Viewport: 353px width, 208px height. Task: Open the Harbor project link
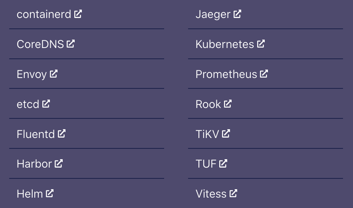[40, 164]
